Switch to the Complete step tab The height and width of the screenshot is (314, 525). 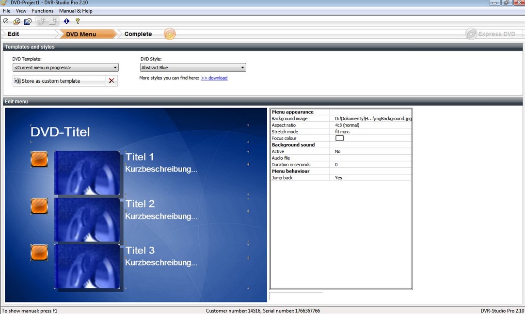pyautogui.click(x=138, y=34)
